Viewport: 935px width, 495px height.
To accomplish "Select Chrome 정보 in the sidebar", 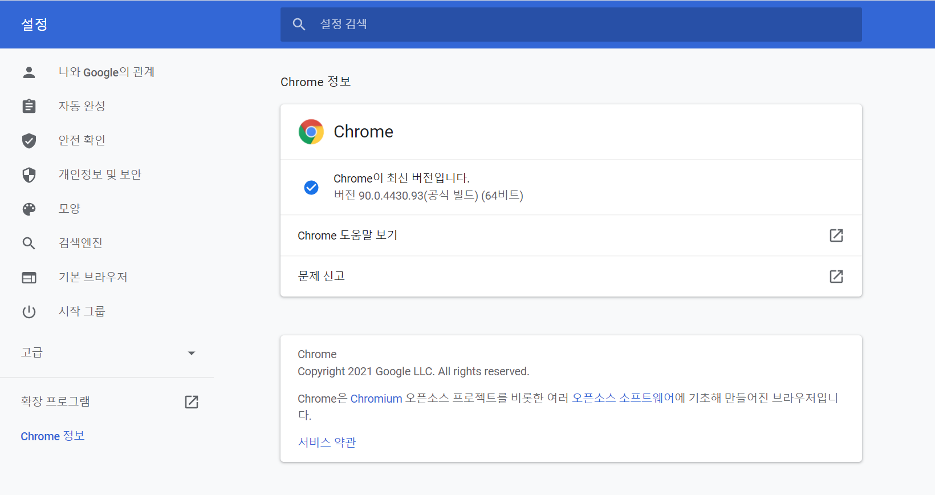I will (52, 436).
